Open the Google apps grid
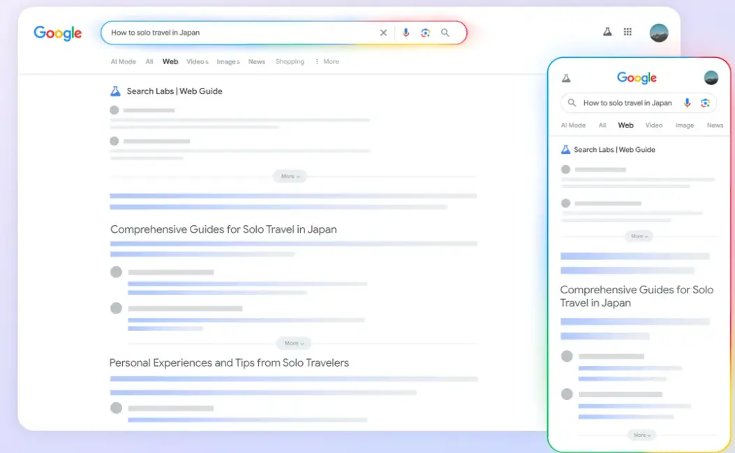 coord(628,32)
